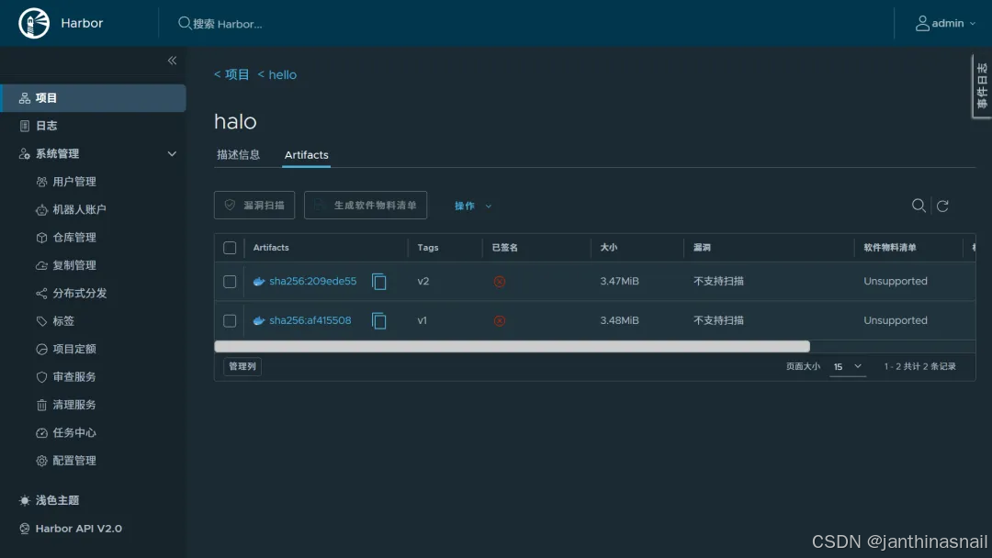
Task: Click the 生成软件物料清单 button
Action: [x=365, y=206]
